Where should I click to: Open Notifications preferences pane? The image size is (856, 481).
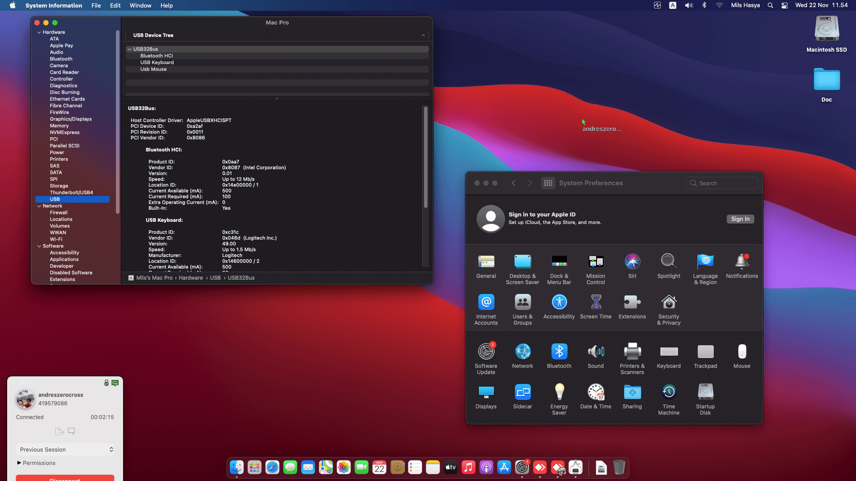click(742, 266)
